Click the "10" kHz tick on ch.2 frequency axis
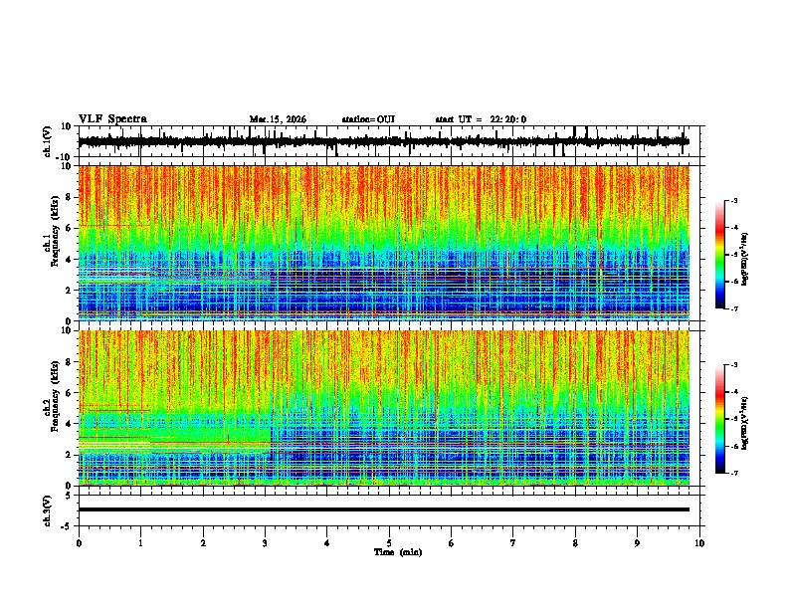Screen dimensions: 788x609 (67, 330)
